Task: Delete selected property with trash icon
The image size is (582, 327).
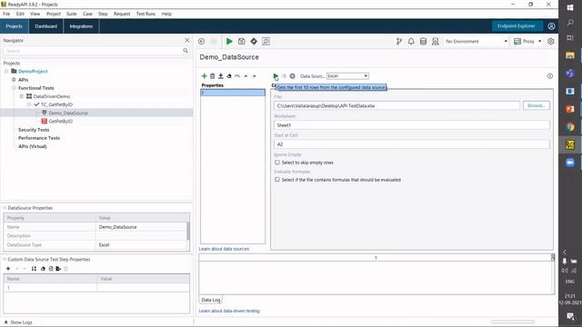Action: click(212, 76)
